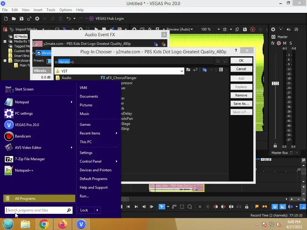
Task: Open Plug-In Chain icon in Audio Event FX
Action: tap(156, 44)
